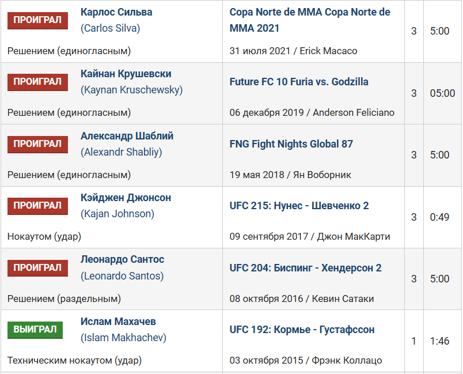Open fighter Карлос Сильва profile link
This screenshot has height=374, width=463.
(x=116, y=12)
